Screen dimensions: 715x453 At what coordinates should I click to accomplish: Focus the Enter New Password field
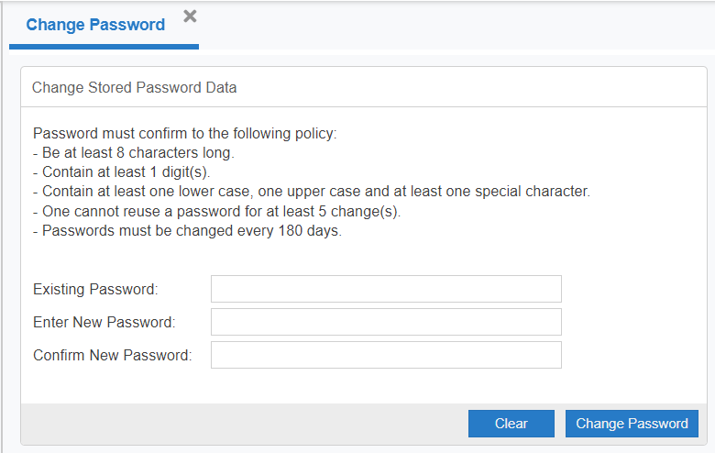click(x=386, y=322)
